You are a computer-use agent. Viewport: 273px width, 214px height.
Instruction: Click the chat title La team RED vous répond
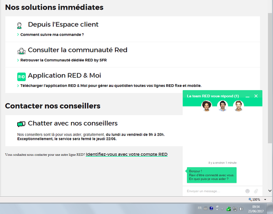(x=213, y=96)
